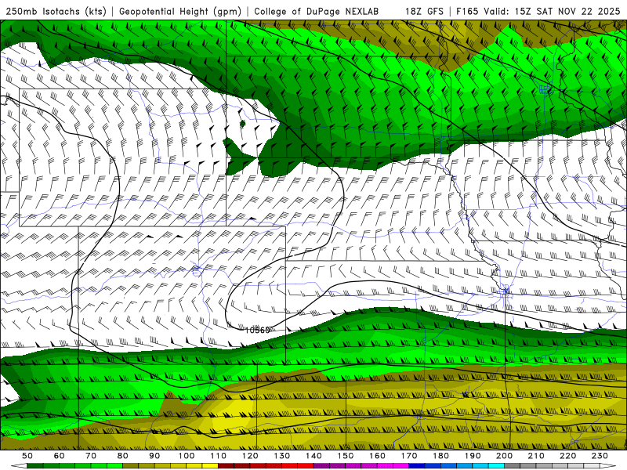The width and height of the screenshot is (627, 470).
Task: Click the 140 value on the color scale
Action: tap(313, 456)
